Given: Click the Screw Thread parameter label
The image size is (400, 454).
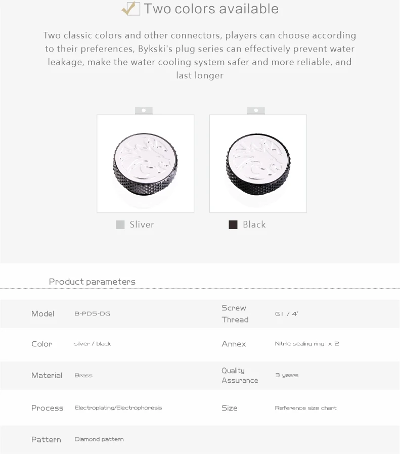Looking at the screenshot, I should (x=235, y=313).
